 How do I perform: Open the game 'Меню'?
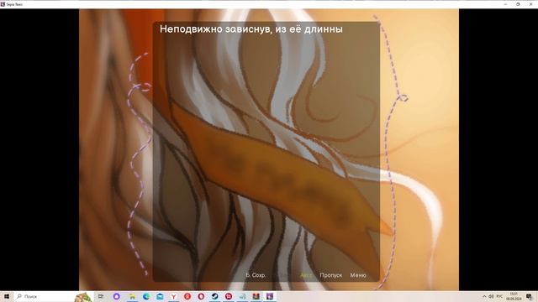(358, 275)
